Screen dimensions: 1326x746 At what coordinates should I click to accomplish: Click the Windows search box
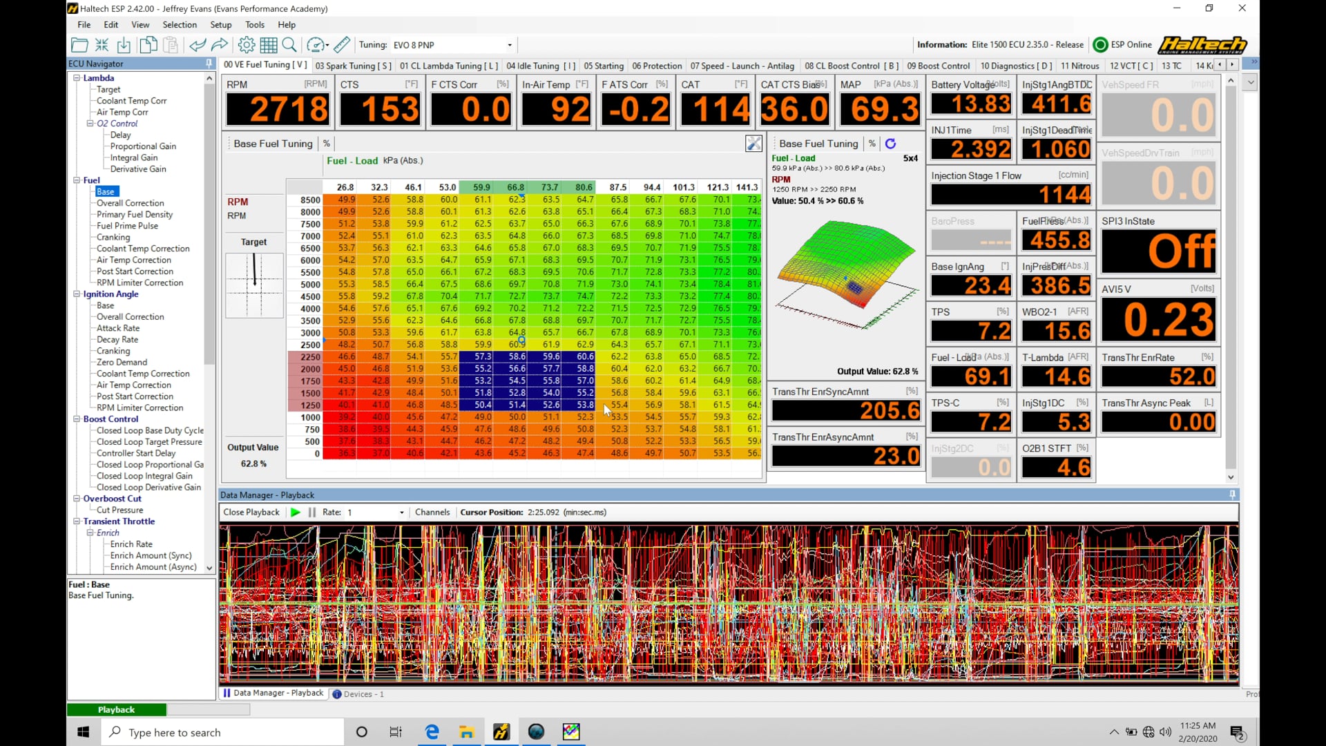click(x=221, y=731)
